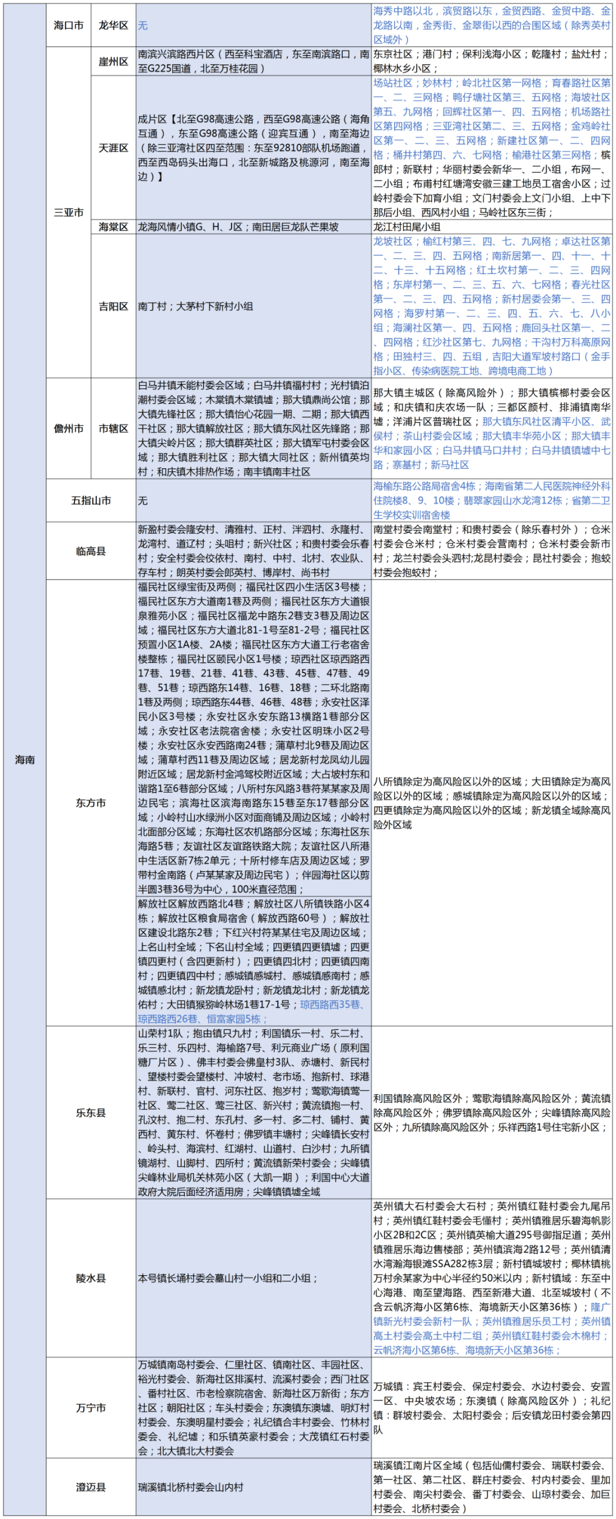
Task: Click the 瑞溪镇江南片区全域 cell
Action: (492, 1487)
